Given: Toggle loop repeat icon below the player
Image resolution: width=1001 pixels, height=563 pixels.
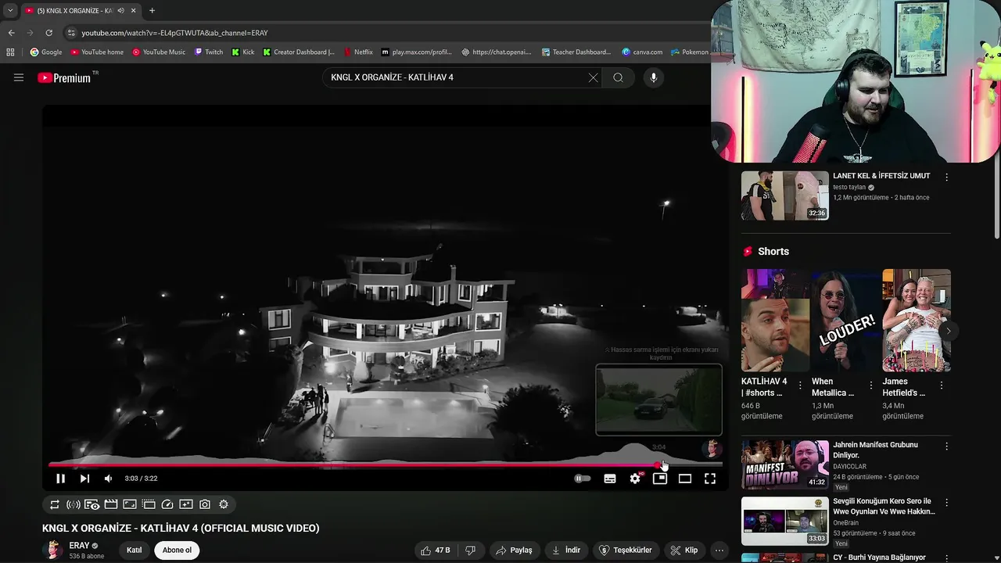Looking at the screenshot, I should (x=55, y=504).
